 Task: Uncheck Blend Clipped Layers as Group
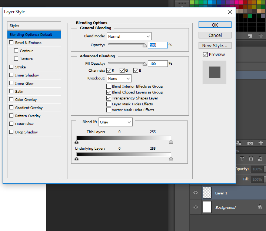point(109,92)
